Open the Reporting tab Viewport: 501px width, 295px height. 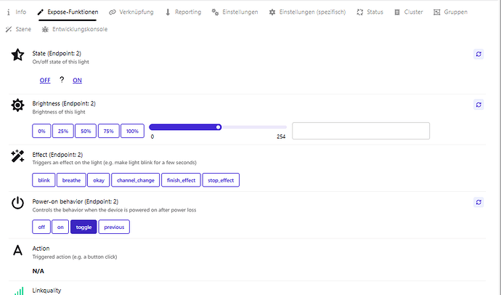tap(183, 12)
